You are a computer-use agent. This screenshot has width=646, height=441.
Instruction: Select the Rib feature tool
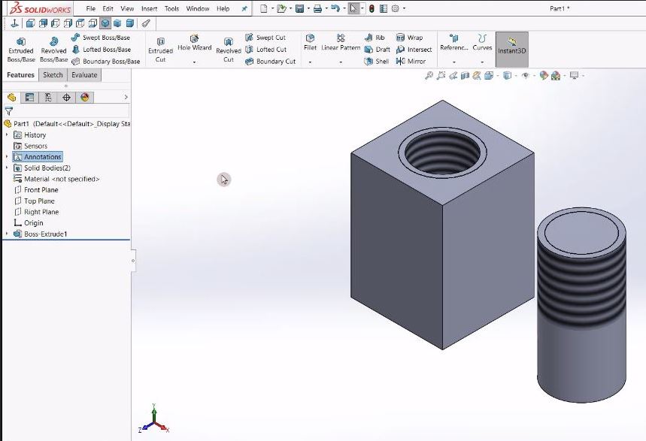click(375, 38)
